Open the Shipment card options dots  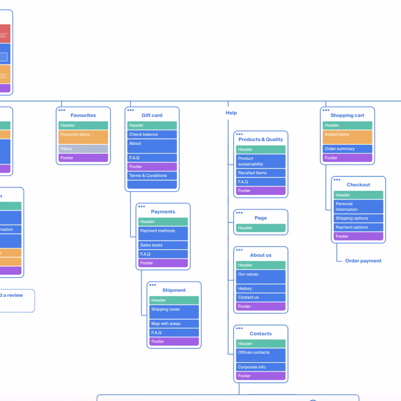pyautogui.click(x=152, y=285)
